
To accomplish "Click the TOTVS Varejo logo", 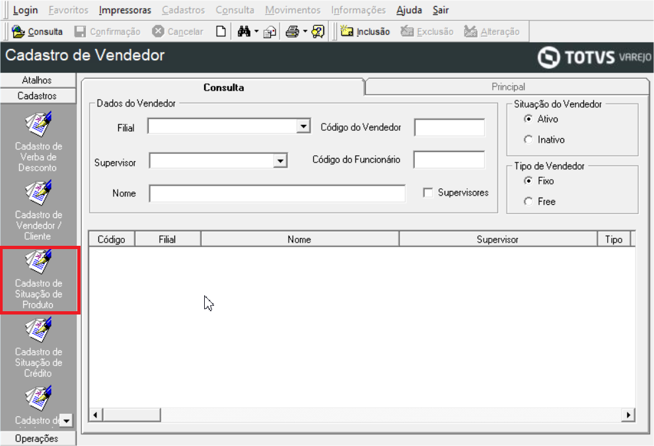I will [595, 57].
